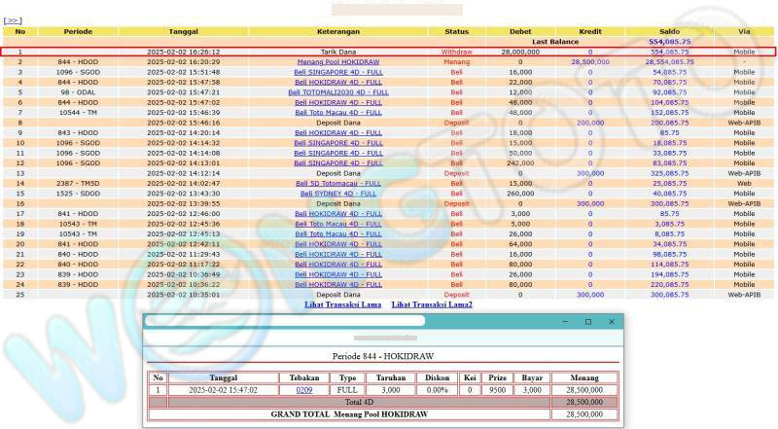Viewport: 778px width, 429px height.
Task: Open the Menang Pool HOKIDRAW link
Action: (337, 61)
